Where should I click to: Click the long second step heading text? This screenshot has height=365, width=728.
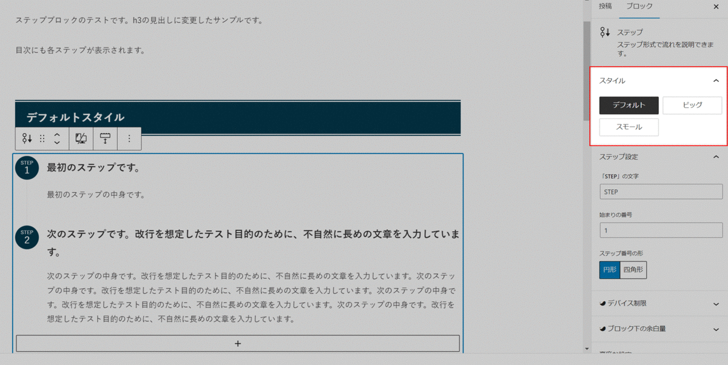pyautogui.click(x=253, y=243)
